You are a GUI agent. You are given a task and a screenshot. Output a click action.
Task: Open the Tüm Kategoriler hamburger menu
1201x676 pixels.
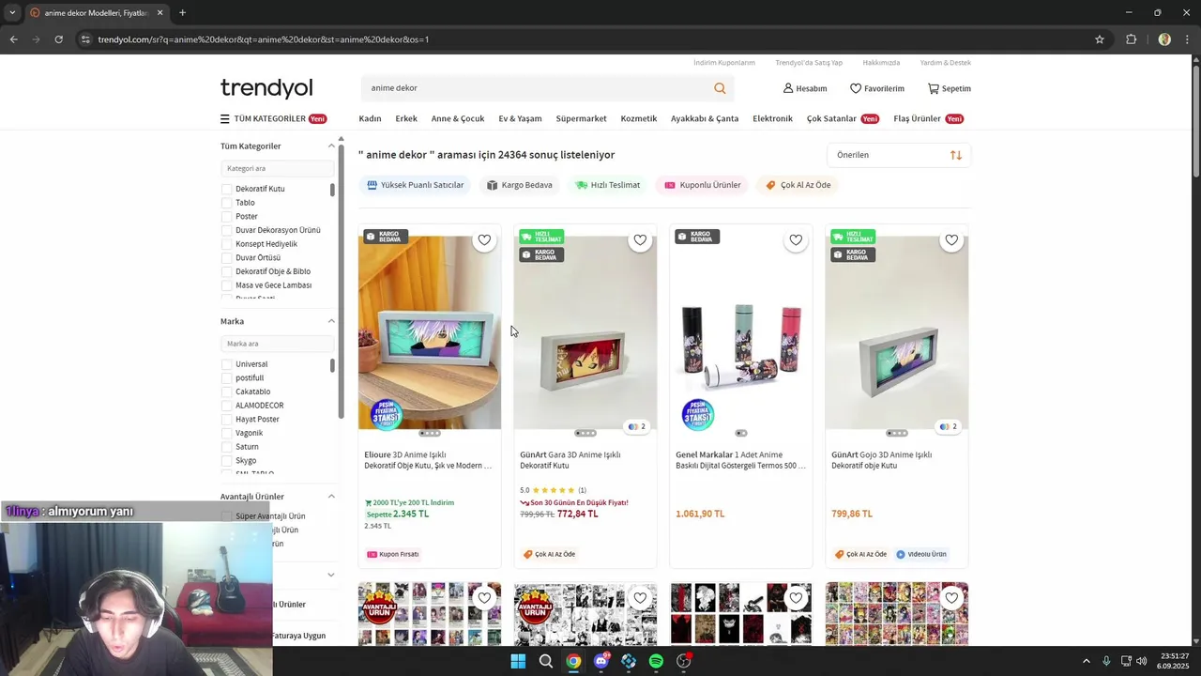pyautogui.click(x=224, y=119)
